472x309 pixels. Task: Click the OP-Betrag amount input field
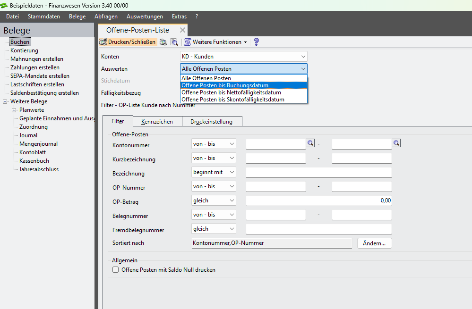point(318,200)
